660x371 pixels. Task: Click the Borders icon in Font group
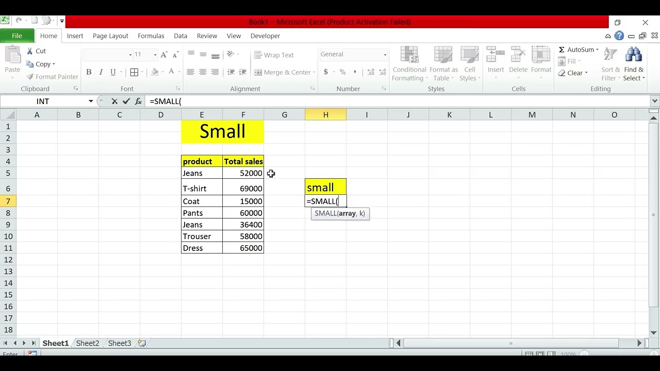click(x=134, y=72)
